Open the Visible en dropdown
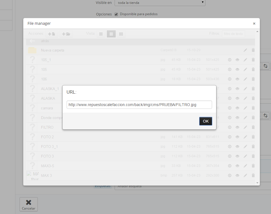The width and height of the screenshot is (271, 214). pos(160,3)
